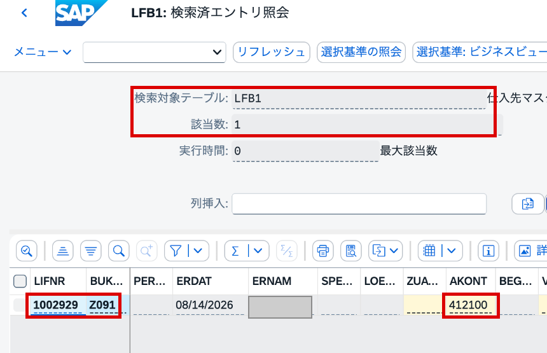Click the column insert icon button
Image resolution: width=547 pixels, height=353 pixels.
point(527,204)
